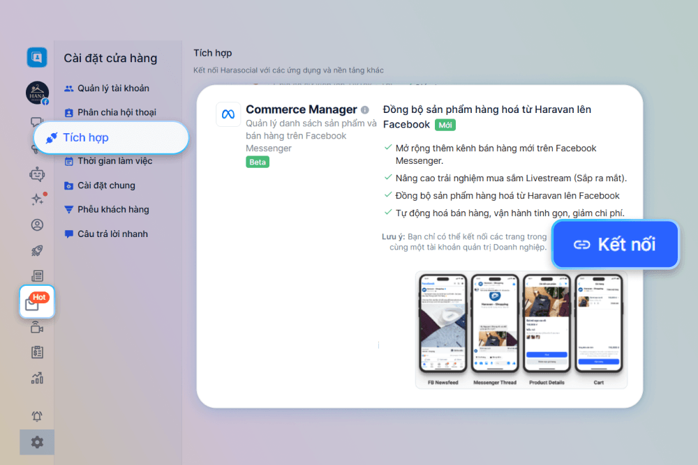Open the customer profile icon in sidebar
The image size is (698, 465).
coord(37,225)
